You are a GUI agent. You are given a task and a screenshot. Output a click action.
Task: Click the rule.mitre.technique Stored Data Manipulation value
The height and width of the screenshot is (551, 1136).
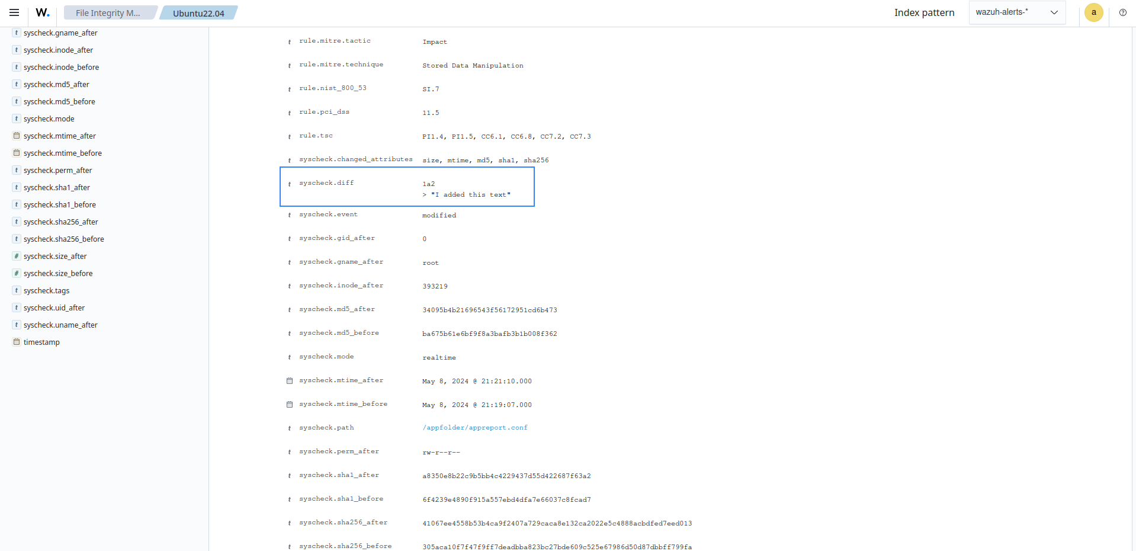473,66
